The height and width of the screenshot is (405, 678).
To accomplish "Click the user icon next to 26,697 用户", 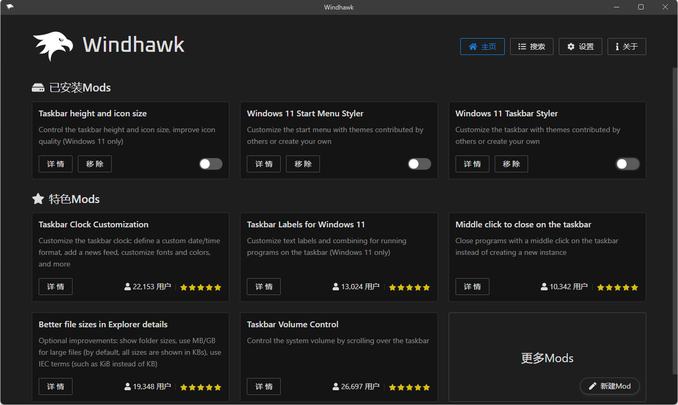I will pyautogui.click(x=336, y=386).
